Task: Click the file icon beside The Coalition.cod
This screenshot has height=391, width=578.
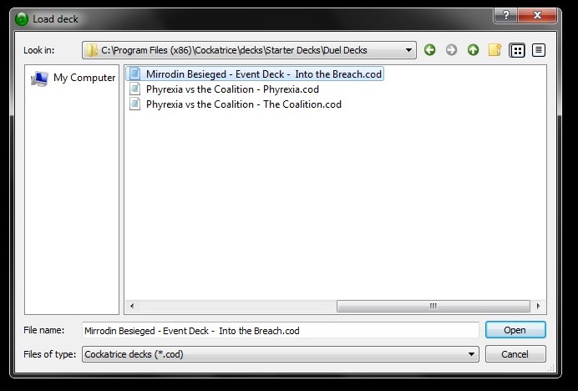Action: click(135, 104)
